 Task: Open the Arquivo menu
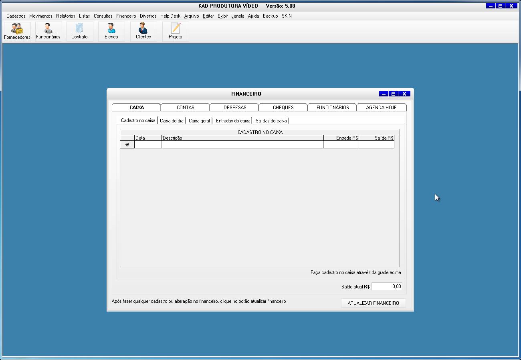pos(192,16)
